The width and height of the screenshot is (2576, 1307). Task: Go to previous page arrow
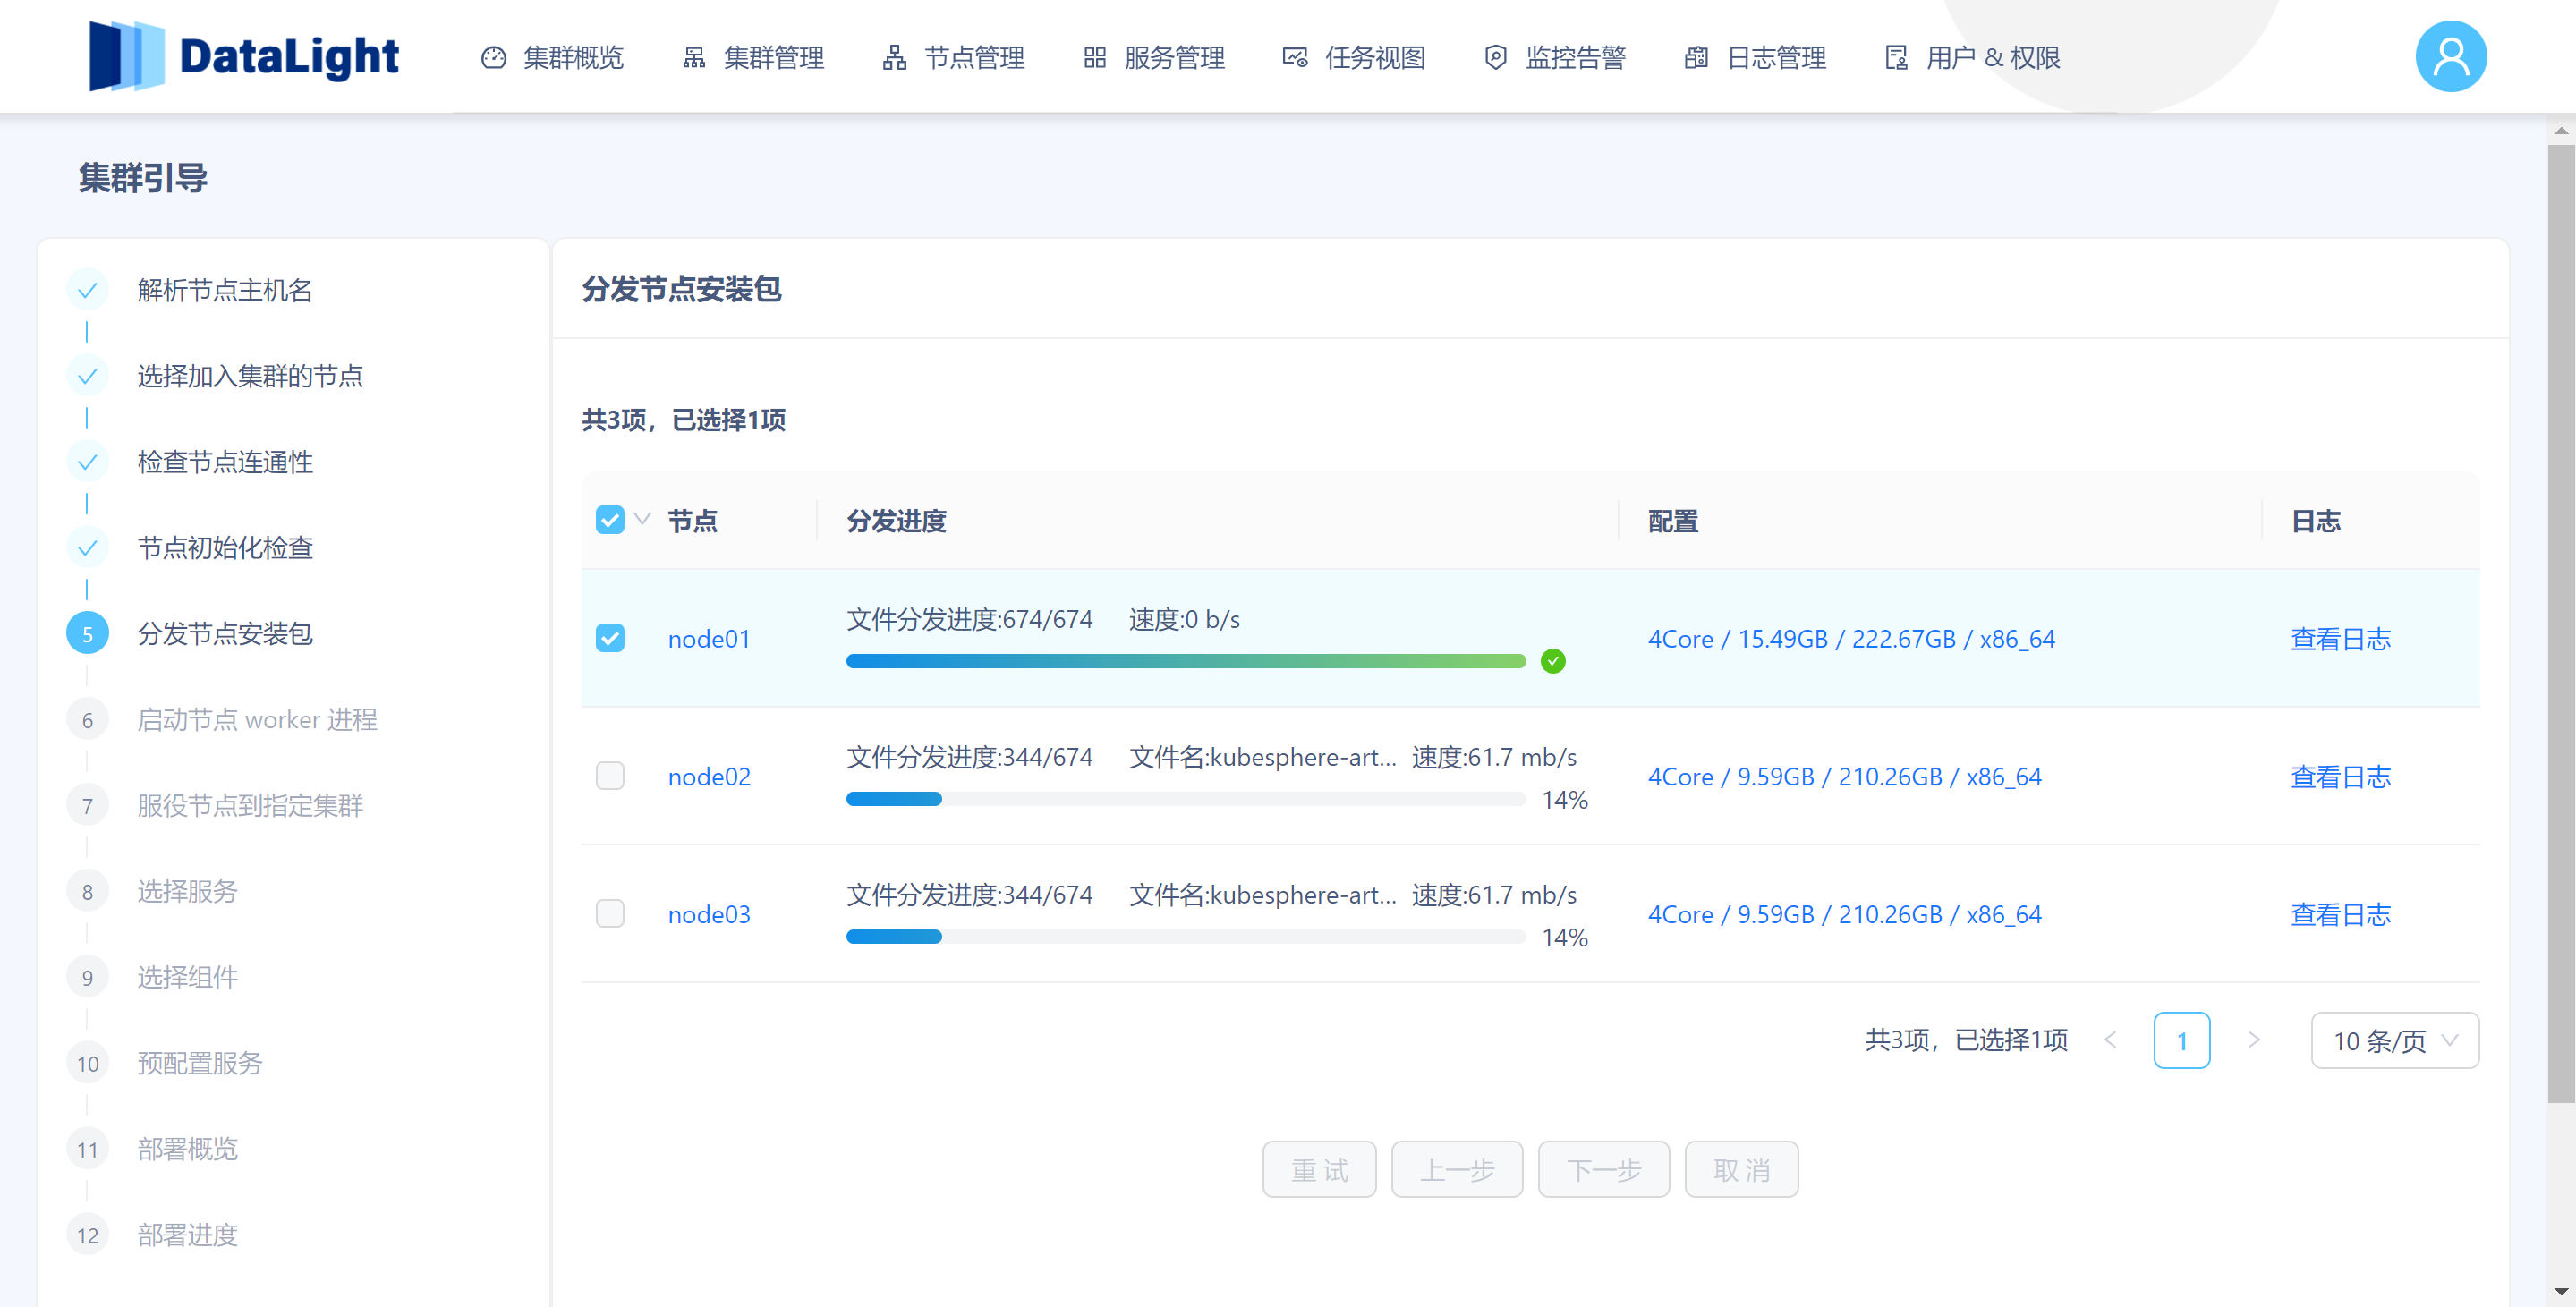[x=2111, y=1041]
